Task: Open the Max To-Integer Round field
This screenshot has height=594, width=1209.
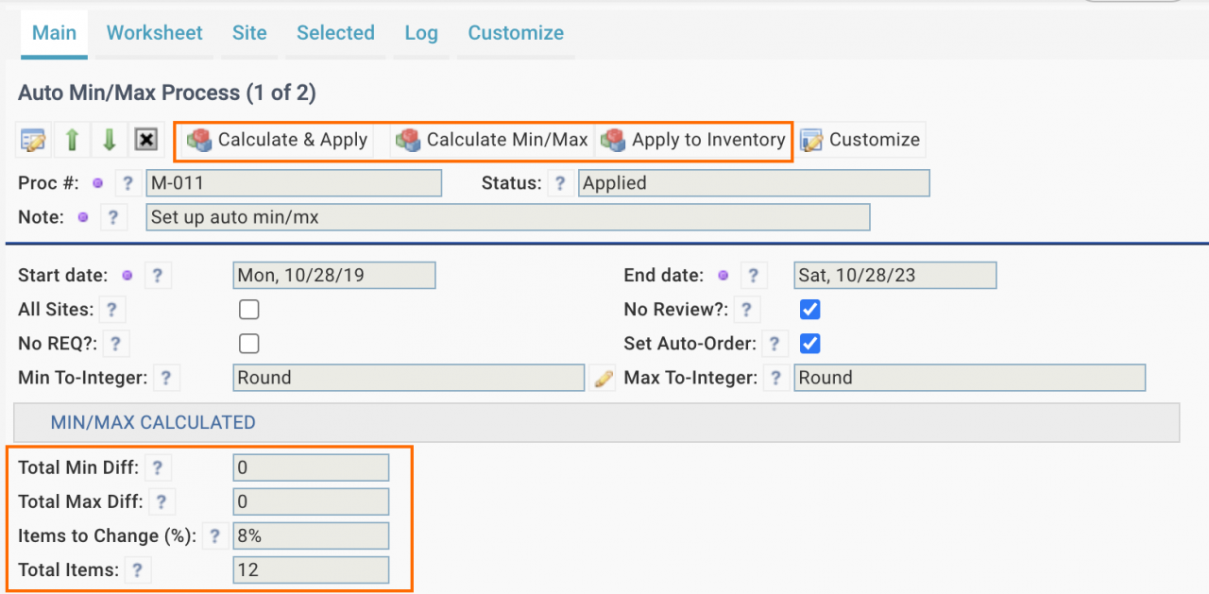Action: coord(969,378)
